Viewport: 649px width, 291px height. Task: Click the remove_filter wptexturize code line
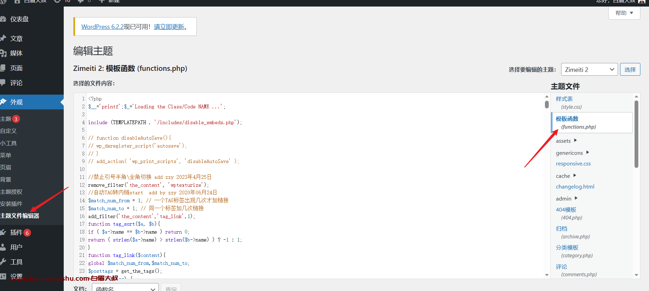[148, 185]
